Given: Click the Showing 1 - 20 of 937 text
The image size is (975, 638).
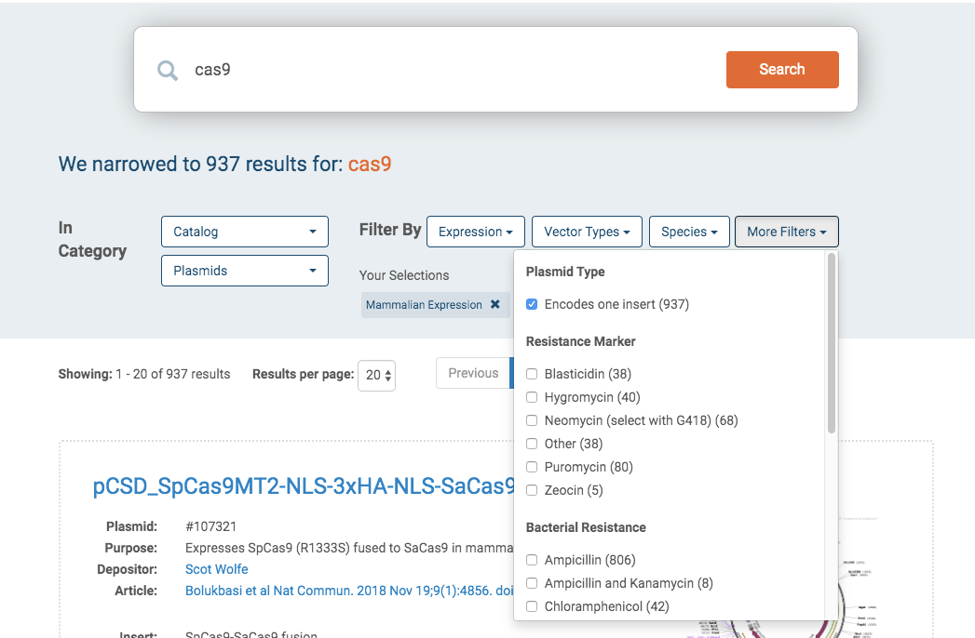Looking at the screenshot, I should 144,374.
